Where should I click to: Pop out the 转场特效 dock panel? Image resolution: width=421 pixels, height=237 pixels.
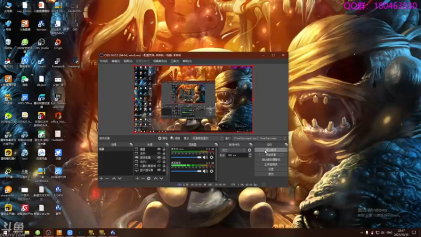(x=251, y=144)
